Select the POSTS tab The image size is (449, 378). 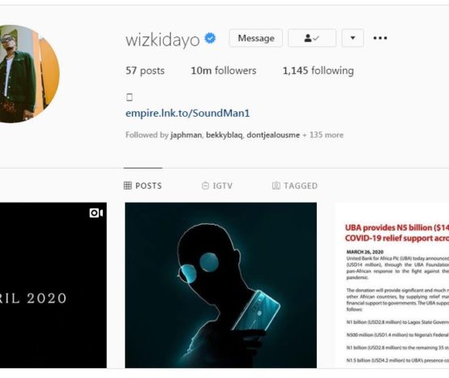tap(143, 186)
